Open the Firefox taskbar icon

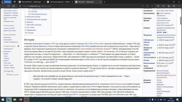21,99
